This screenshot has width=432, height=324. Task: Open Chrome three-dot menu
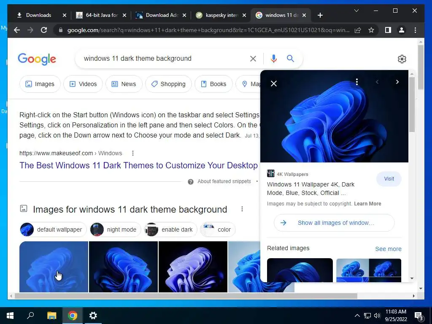point(415,30)
